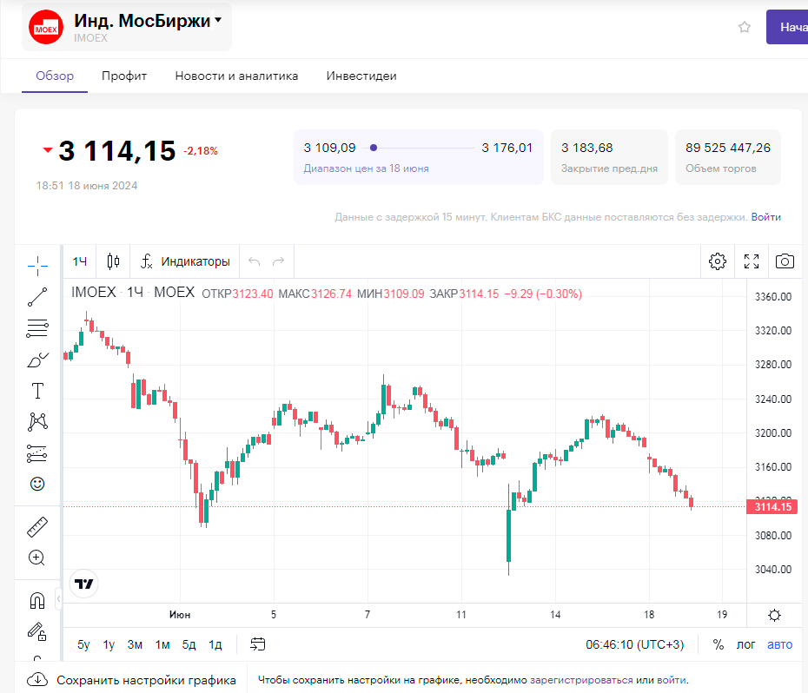The height and width of the screenshot is (693, 808).
Task: Open the 1Ч interval dropdown
Action: coord(80,261)
